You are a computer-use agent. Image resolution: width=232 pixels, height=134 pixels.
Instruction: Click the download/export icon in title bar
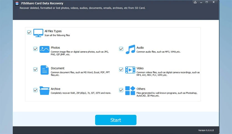pos(195,2)
